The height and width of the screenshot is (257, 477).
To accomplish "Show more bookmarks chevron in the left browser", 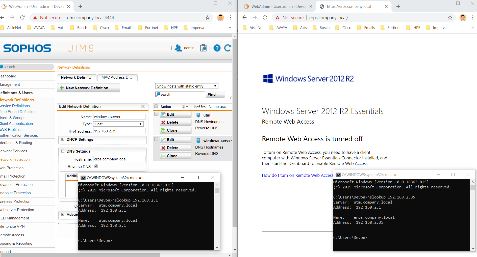I will (x=230, y=27).
